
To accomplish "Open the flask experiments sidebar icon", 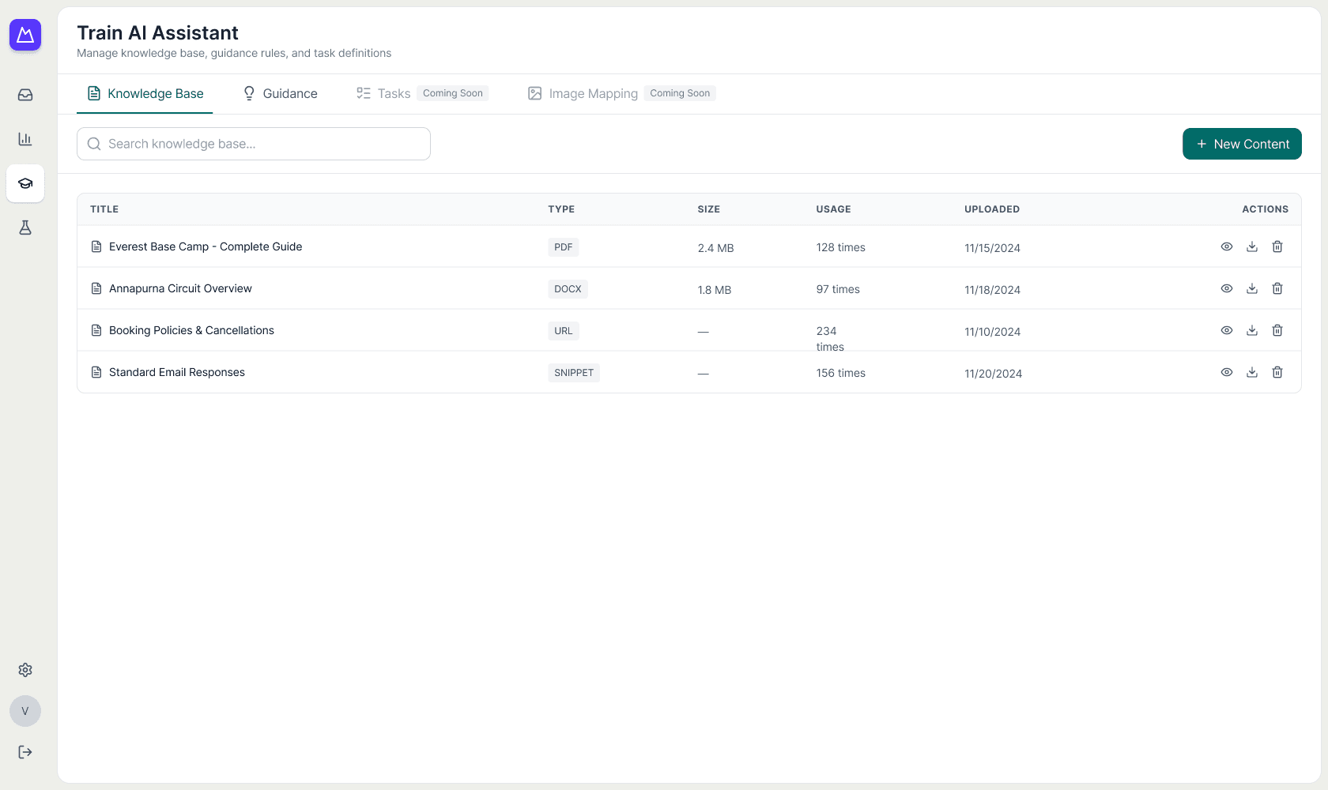I will (25, 228).
